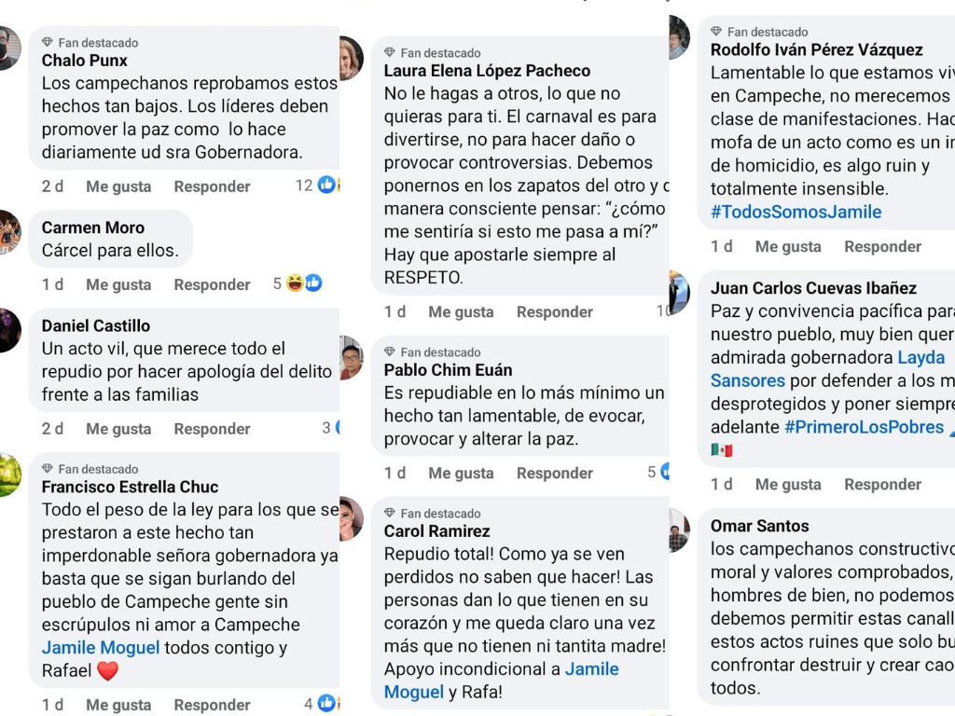Click Responder under Daniel Castillo's comment
The width and height of the screenshot is (955, 716).
(212, 428)
